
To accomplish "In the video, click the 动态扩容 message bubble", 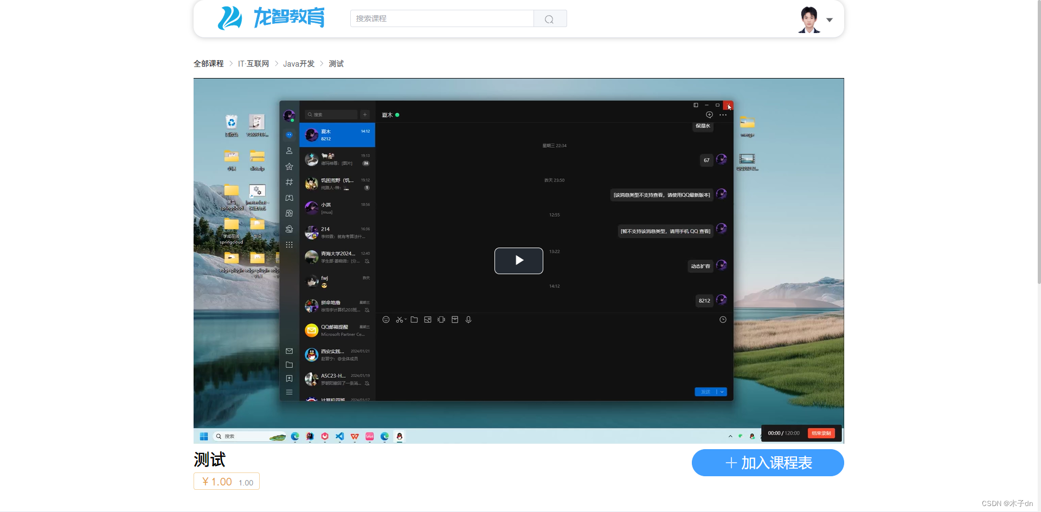I will [701, 266].
